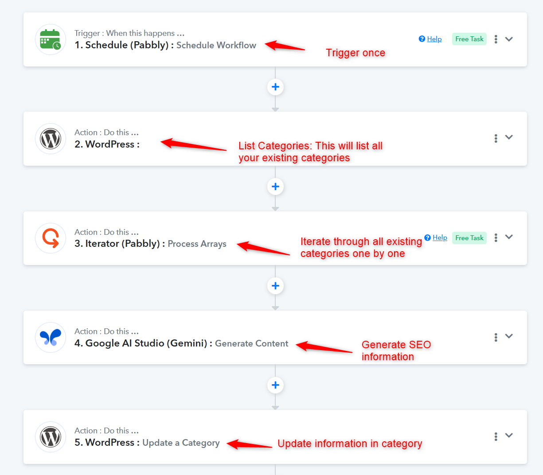Click Free Task badge on Schedule step
The height and width of the screenshot is (475, 543).
click(469, 39)
